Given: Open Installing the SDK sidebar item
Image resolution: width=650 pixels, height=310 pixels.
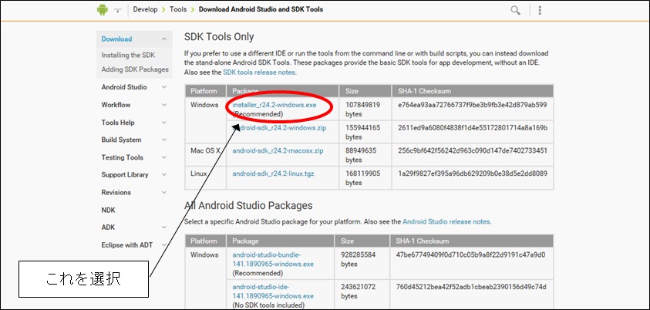Looking at the screenshot, I should pos(128,55).
